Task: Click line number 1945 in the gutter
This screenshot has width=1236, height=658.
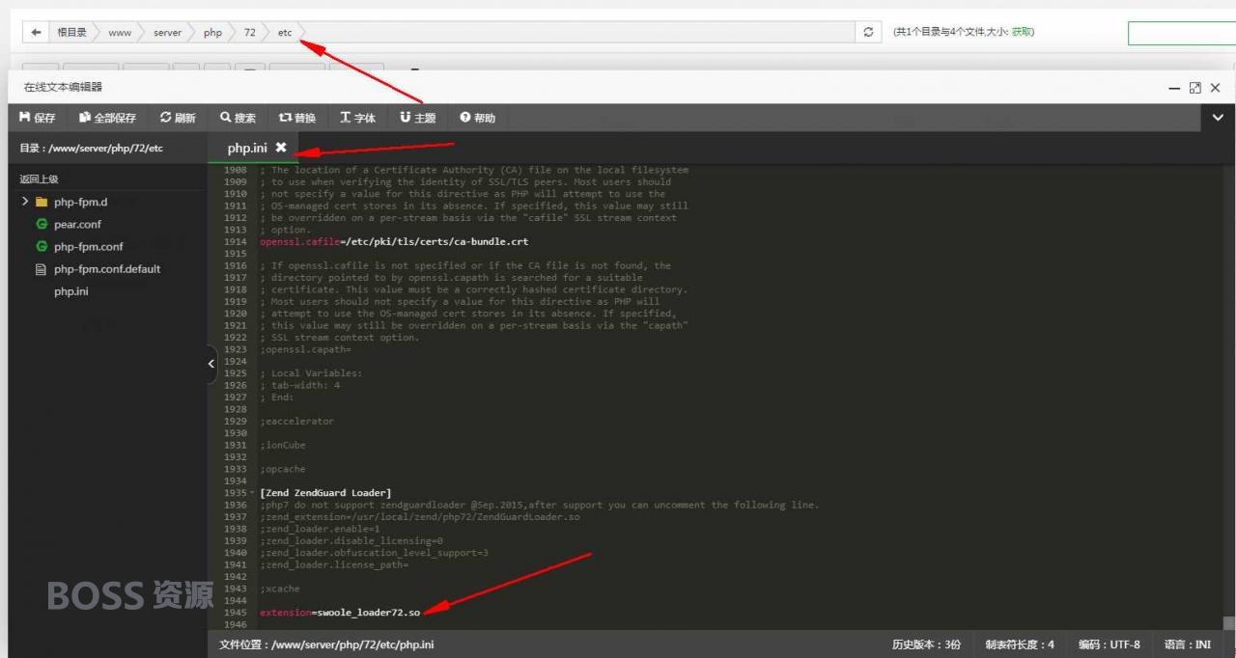Action: coord(235,613)
